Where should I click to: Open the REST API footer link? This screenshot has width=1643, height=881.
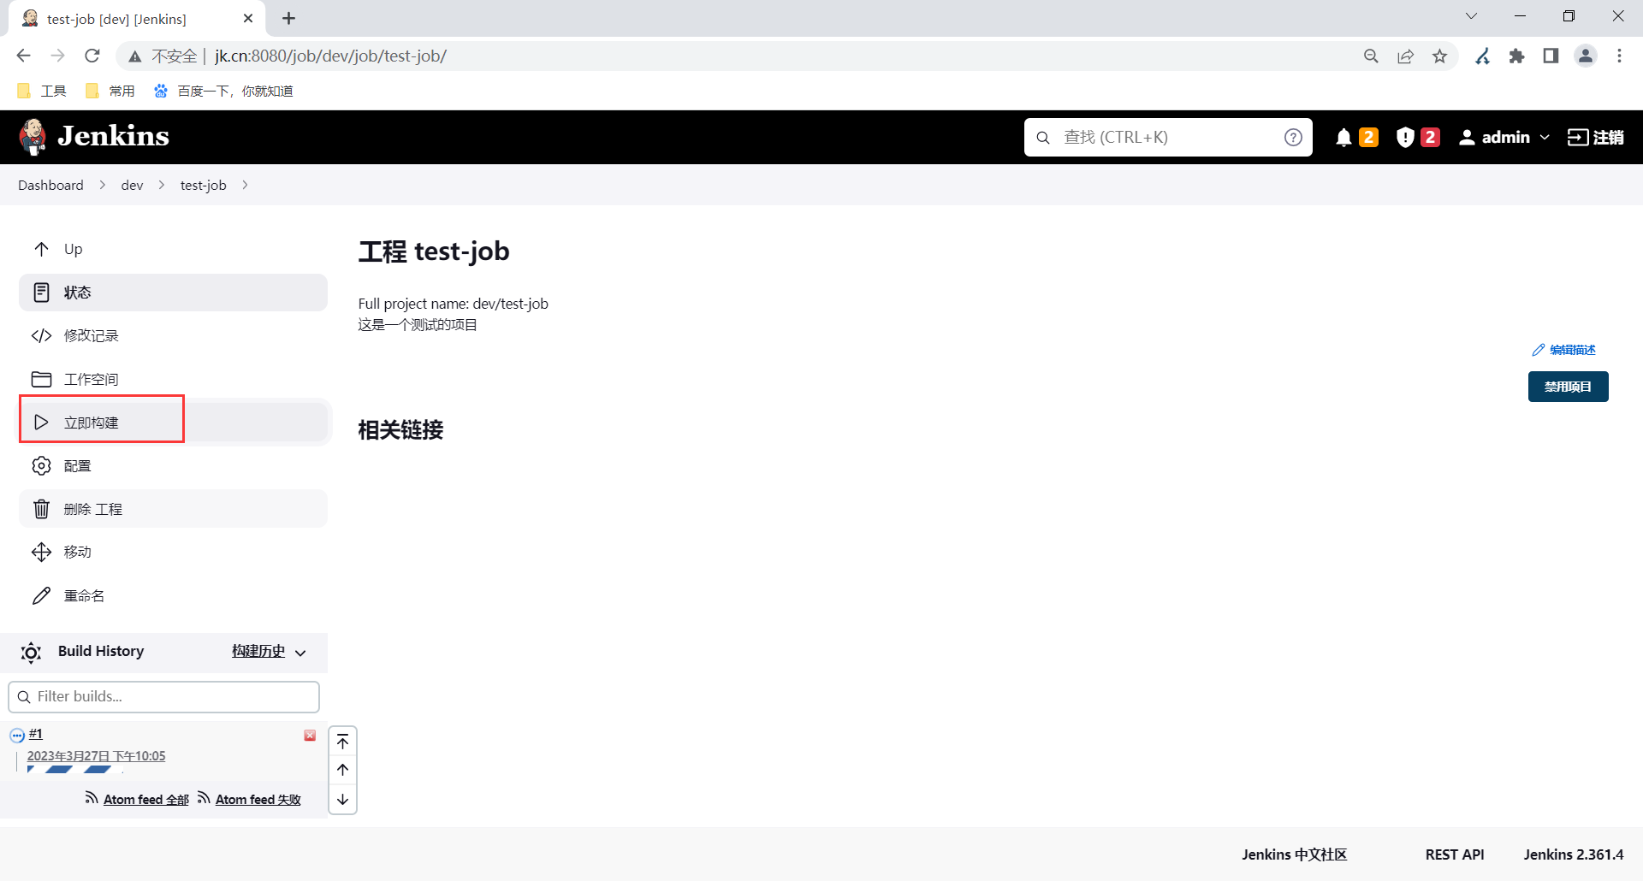pos(1455,854)
